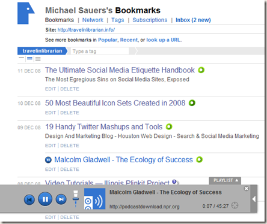The width and height of the screenshot is (267, 224).
Task: Click the Most Egregious Sins description text
Action: 117,80
